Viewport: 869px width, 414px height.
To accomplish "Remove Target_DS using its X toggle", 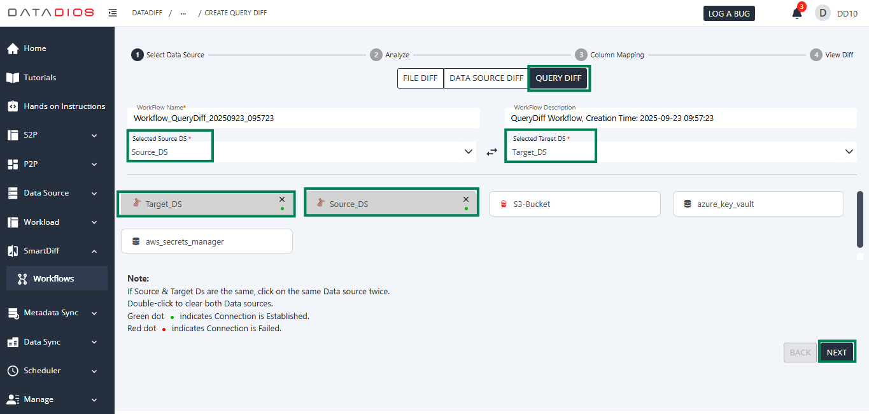I will (281, 199).
